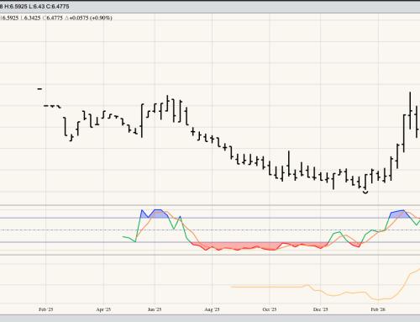Screen dimensions: 420x322
Task: Click the Oct '25 date axis label
Action: (x=270, y=309)
